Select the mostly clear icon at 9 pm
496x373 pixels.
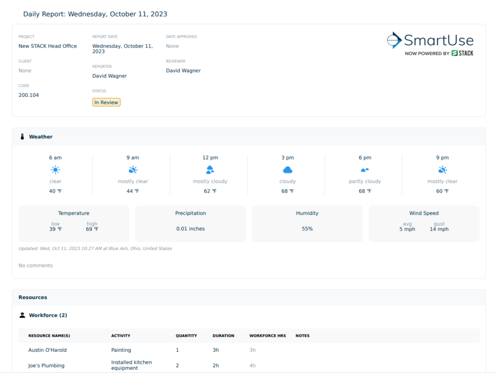(442, 169)
